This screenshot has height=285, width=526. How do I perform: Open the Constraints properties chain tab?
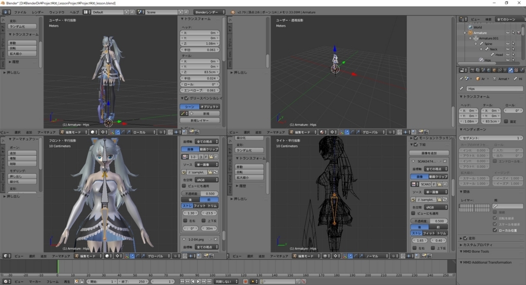click(x=500, y=70)
